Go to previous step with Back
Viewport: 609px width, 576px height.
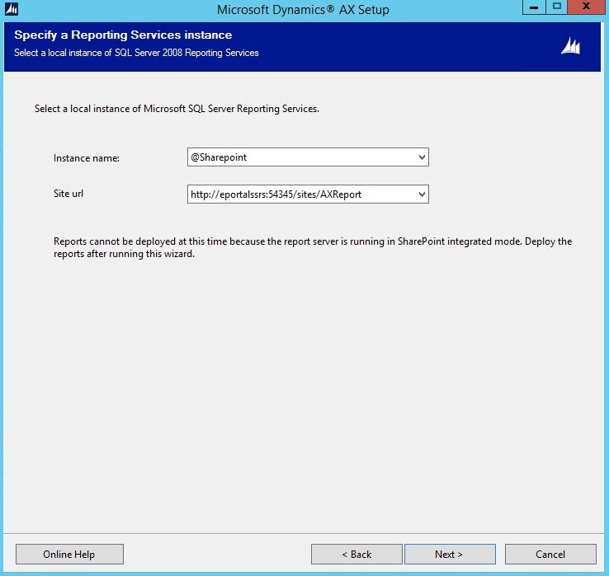pyautogui.click(x=356, y=555)
